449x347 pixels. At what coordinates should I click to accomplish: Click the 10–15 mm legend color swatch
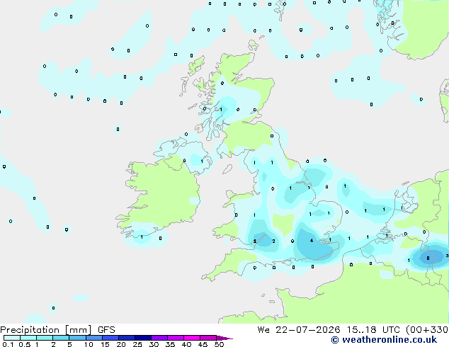coord(94,338)
